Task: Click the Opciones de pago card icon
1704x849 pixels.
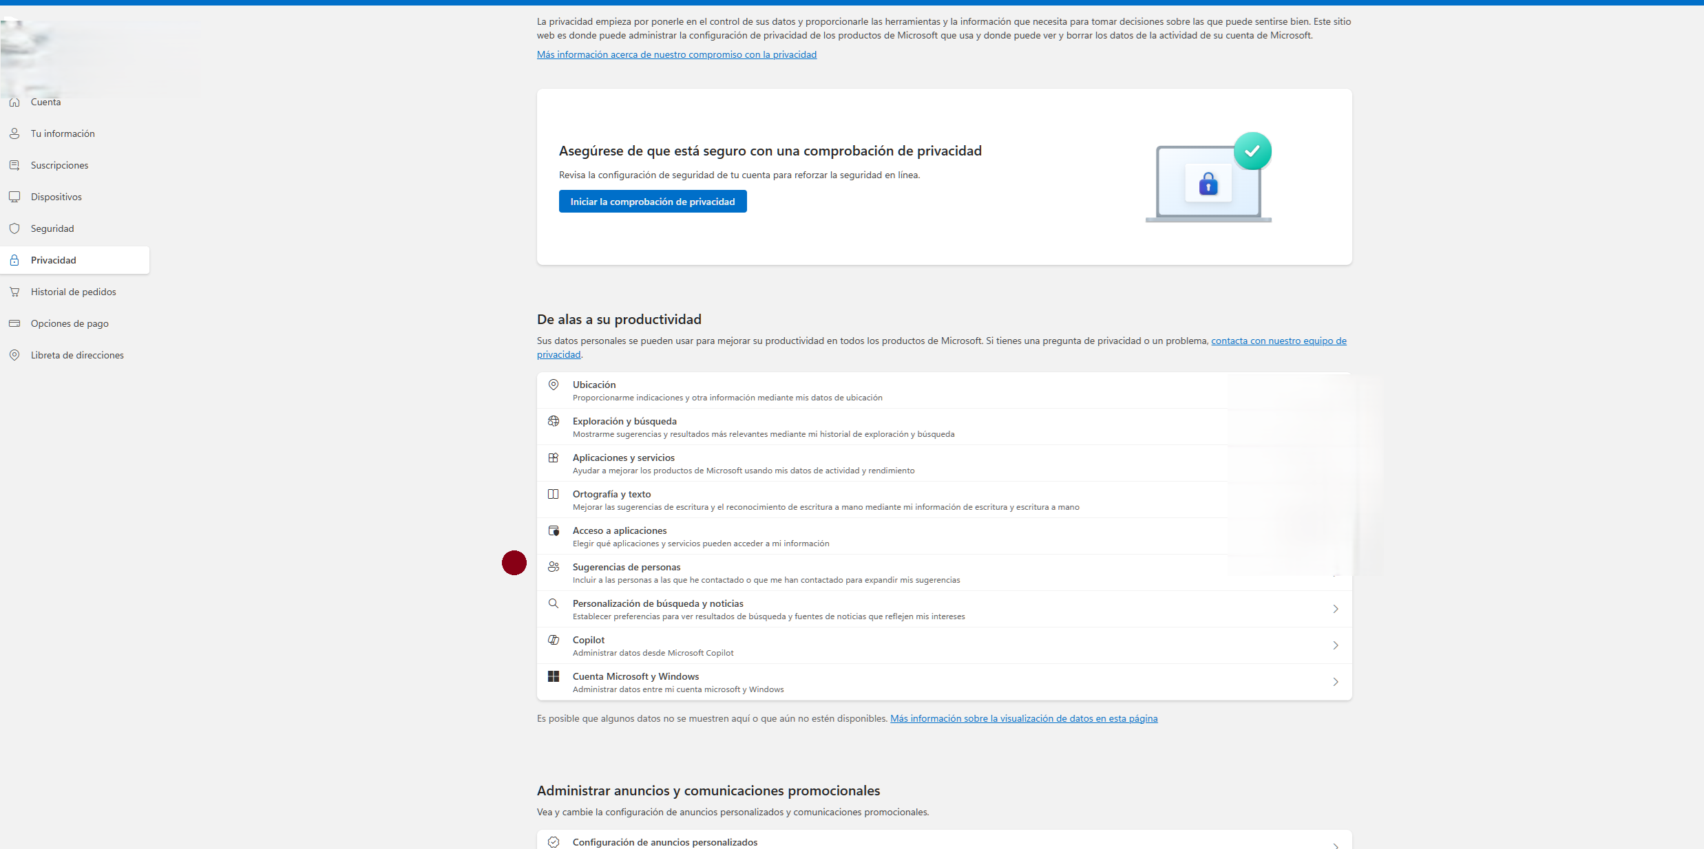Action: 14,323
